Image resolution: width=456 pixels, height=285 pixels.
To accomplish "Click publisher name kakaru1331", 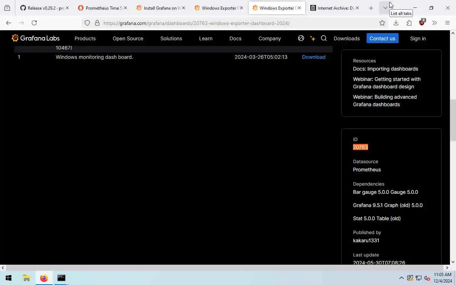I will pyautogui.click(x=366, y=240).
